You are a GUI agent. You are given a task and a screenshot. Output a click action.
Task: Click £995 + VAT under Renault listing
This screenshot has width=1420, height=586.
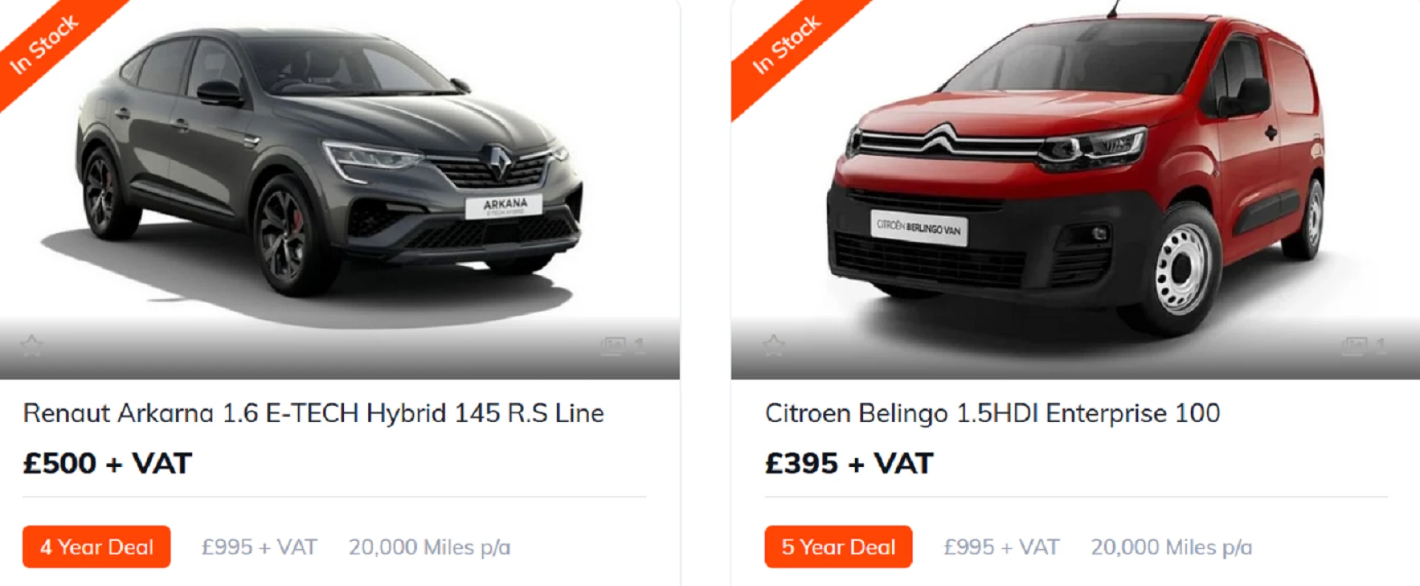click(259, 547)
